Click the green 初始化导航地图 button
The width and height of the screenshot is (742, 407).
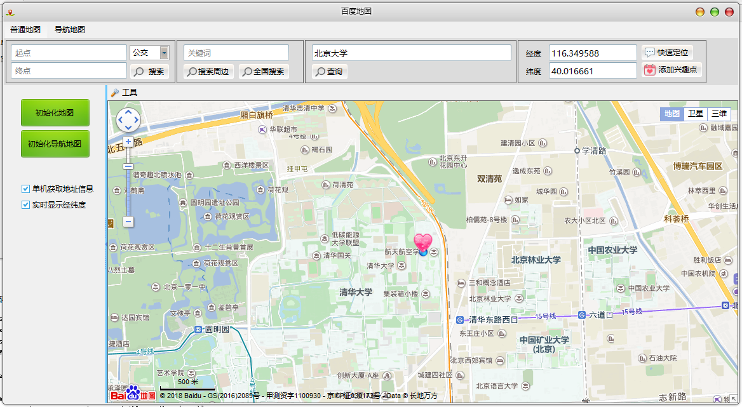[x=55, y=143]
